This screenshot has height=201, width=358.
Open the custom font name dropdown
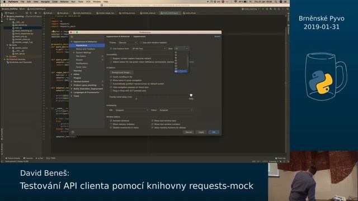(149, 49)
